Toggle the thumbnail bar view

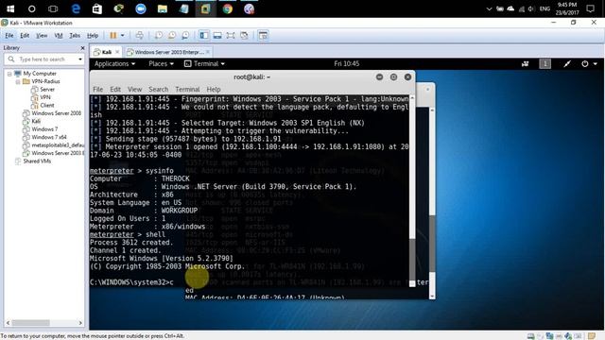click(217, 36)
